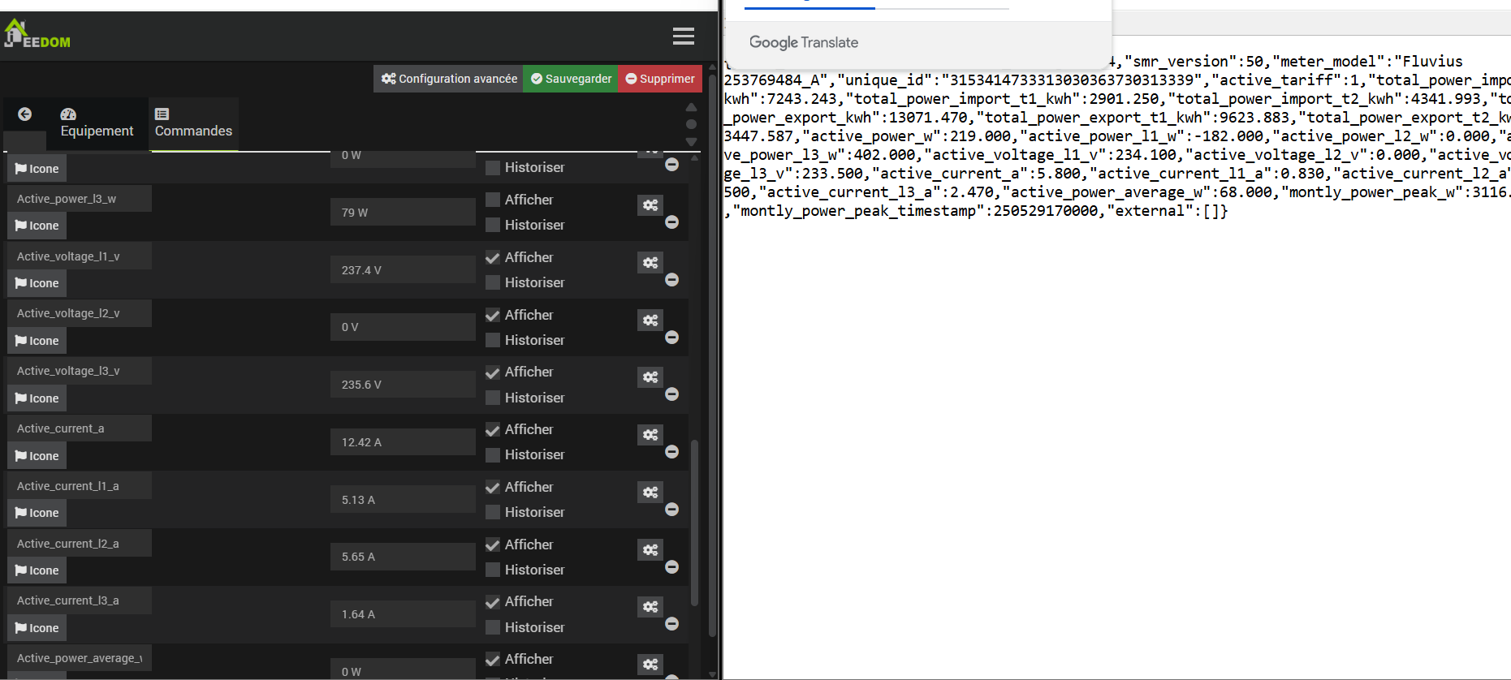Screen dimensions: 1511x680
Task: Edit the Active_voltage_l1_v command name field
Action: [x=80, y=256]
